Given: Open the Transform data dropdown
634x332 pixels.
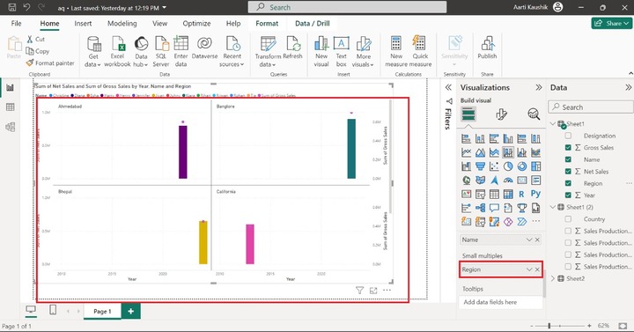Looking at the screenshot, I should tap(268, 52).
